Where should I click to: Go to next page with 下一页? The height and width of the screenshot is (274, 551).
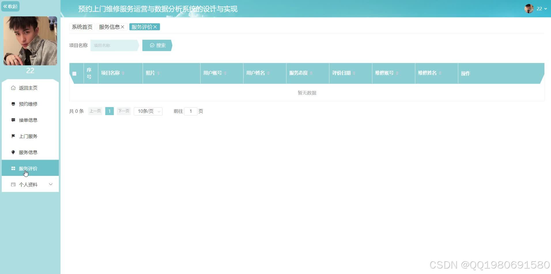123,111
